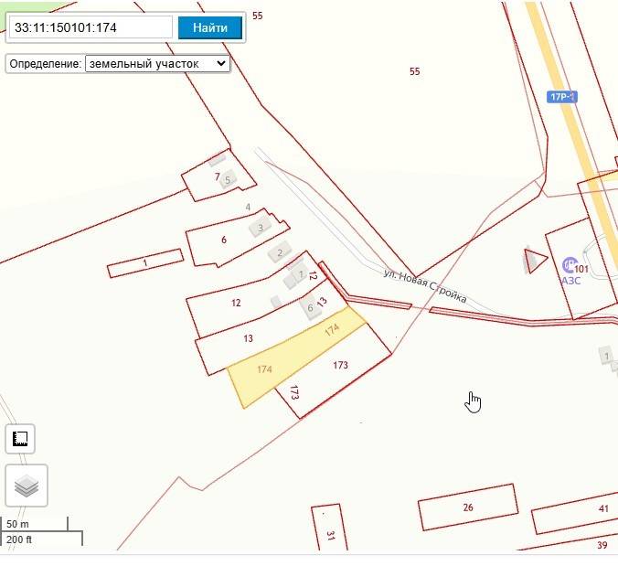The height and width of the screenshot is (566, 618).
Task: Select land parcel 173 on the map
Action: click(x=340, y=370)
